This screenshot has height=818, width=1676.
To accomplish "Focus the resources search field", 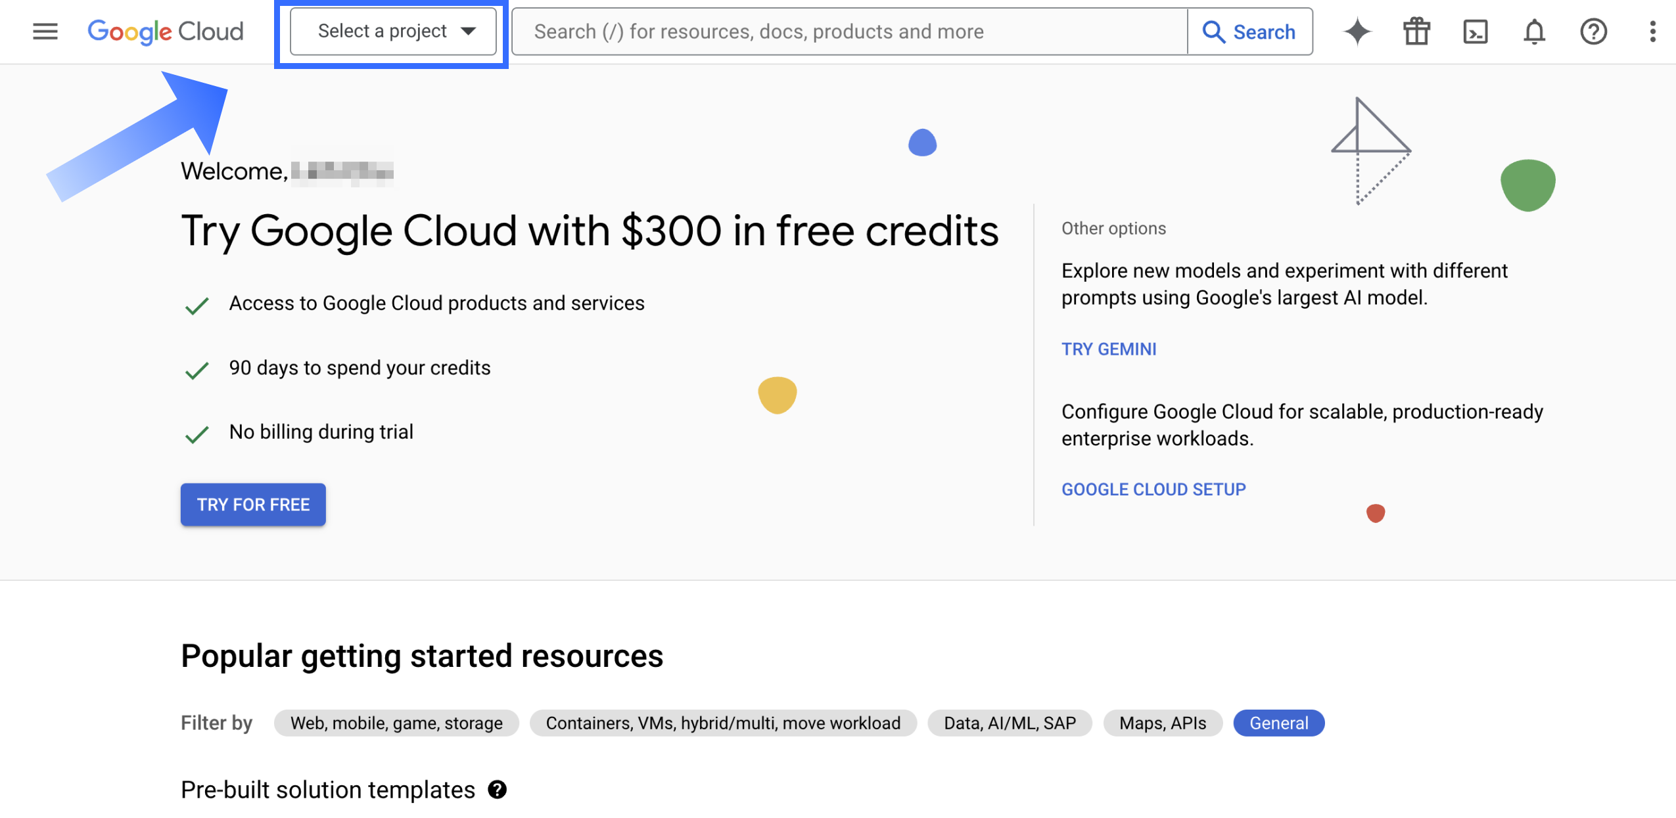I will tap(848, 32).
